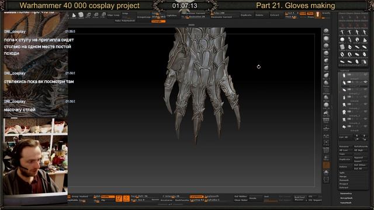Select the sphere primitive thumbnail in the Tool grid
374x210 pixels.
point(342,40)
